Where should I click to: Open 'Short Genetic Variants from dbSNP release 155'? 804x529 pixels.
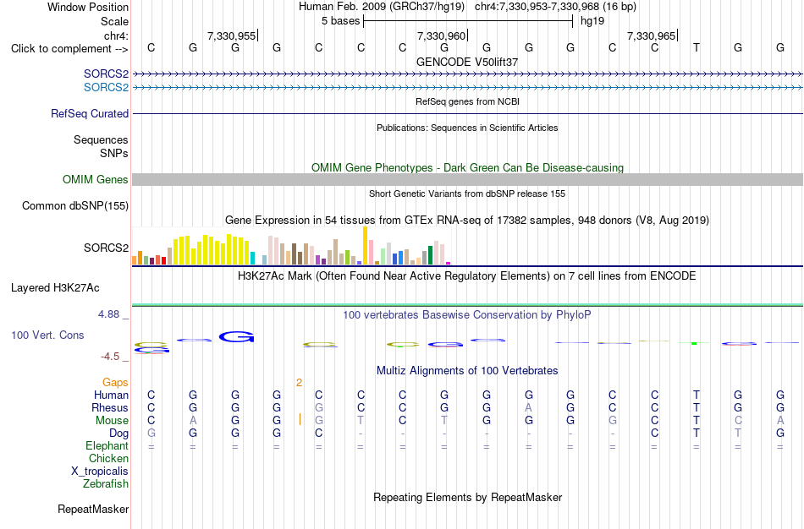467,194
